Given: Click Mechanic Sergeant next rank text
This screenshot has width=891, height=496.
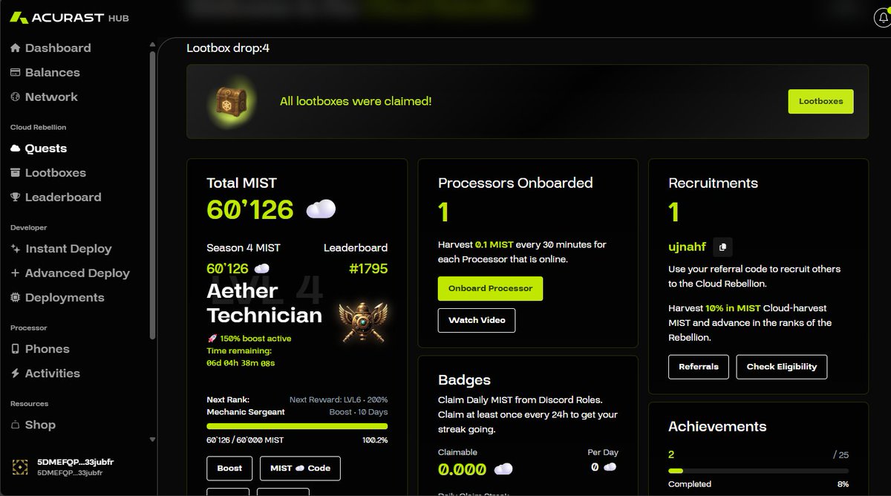Looking at the screenshot, I should point(246,412).
